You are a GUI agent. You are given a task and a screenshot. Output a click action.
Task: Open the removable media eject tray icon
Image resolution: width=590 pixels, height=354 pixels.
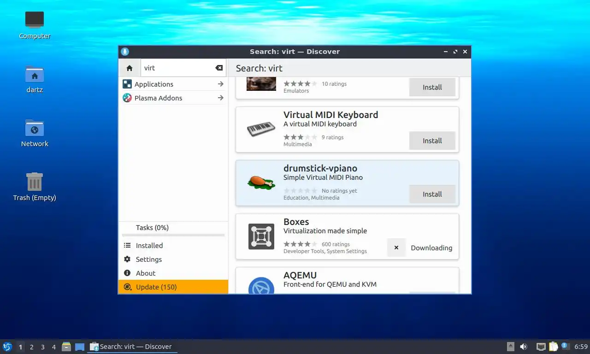(x=510, y=347)
